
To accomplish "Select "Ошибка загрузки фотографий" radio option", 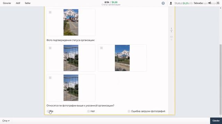I will tap(129, 111).
